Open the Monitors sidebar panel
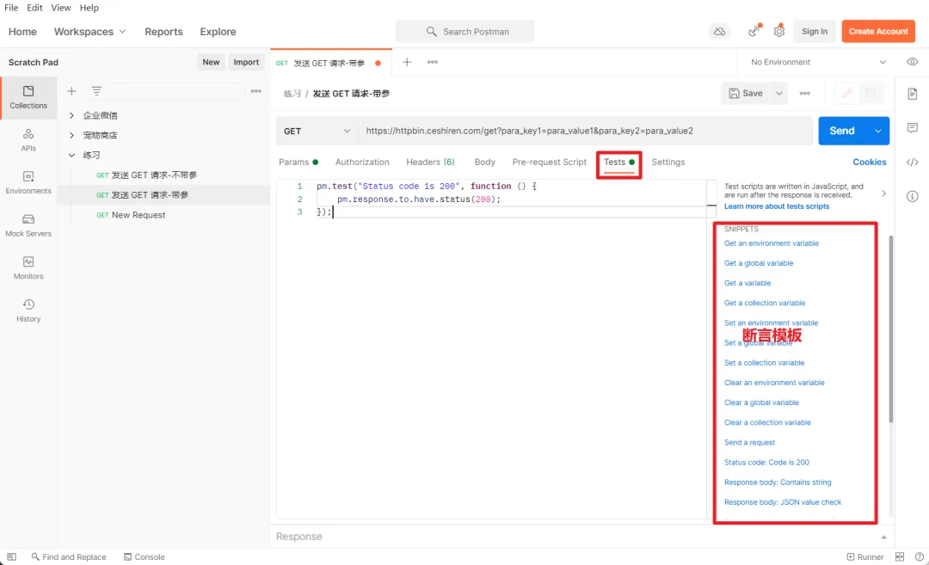This screenshot has width=929, height=565. [28, 267]
